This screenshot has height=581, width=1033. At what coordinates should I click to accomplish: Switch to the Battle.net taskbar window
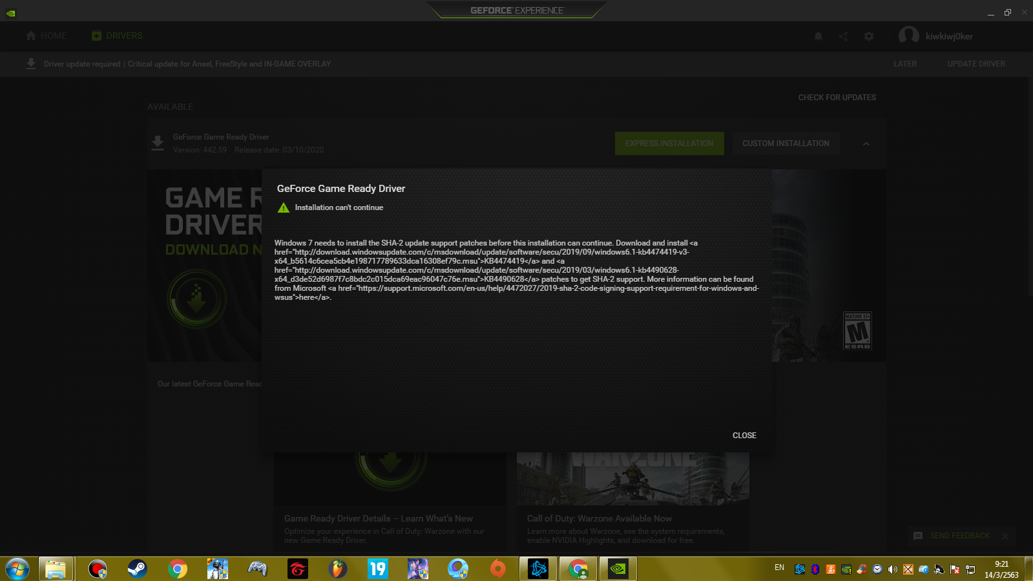pos(538,569)
